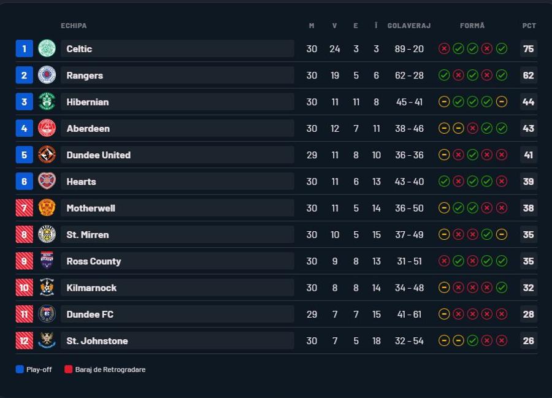The width and height of the screenshot is (552, 398).
Task: Open the Dundee United team row
Action: pyautogui.click(x=177, y=155)
